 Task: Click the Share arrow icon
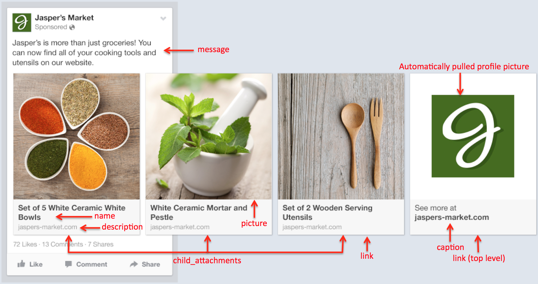pos(134,264)
